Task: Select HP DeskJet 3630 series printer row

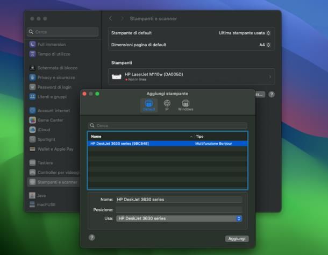Action: point(168,144)
